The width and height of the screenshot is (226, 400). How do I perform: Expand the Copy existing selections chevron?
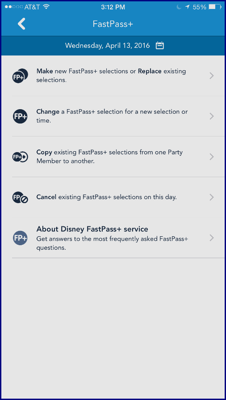[x=211, y=157]
